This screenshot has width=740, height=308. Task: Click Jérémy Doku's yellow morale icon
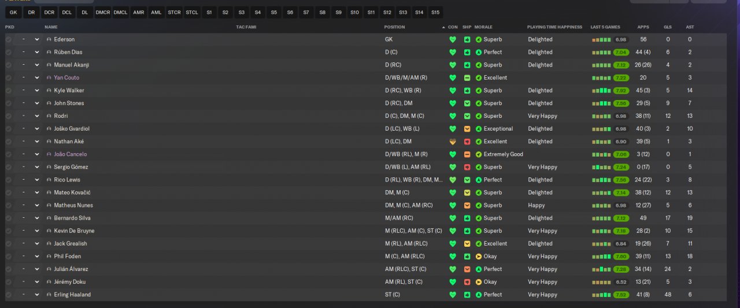click(479, 282)
